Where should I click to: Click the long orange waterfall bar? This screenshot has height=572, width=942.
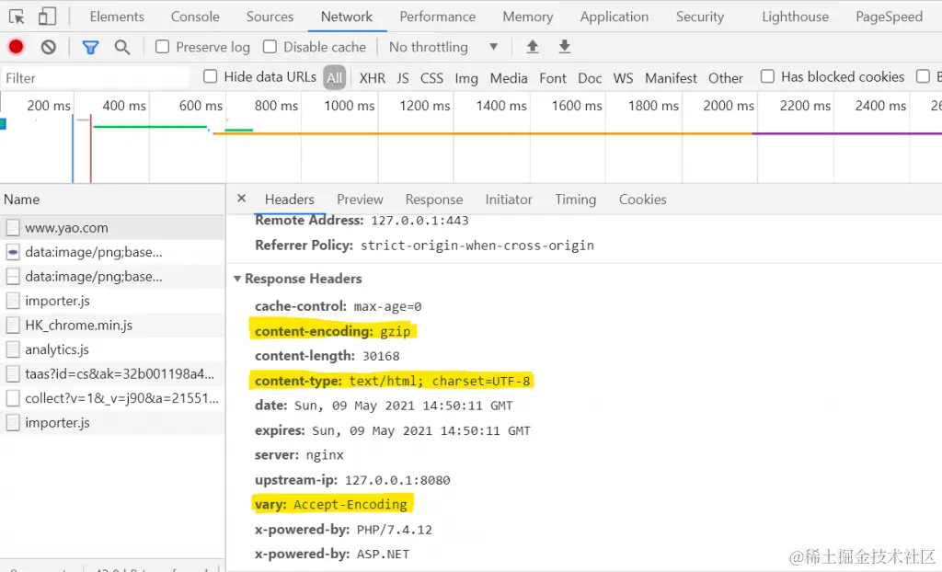click(x=483, y=133)
